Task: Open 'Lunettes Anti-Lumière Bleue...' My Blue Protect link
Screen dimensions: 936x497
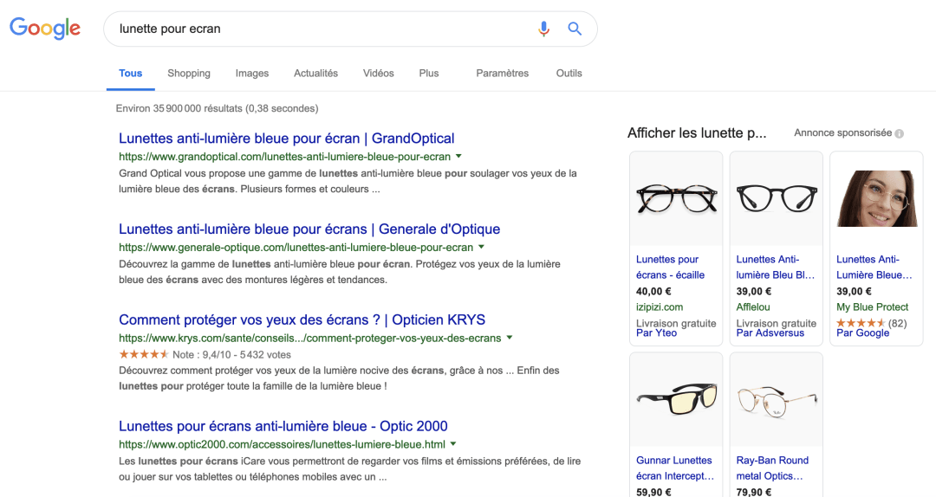Action: coord(874,268)
